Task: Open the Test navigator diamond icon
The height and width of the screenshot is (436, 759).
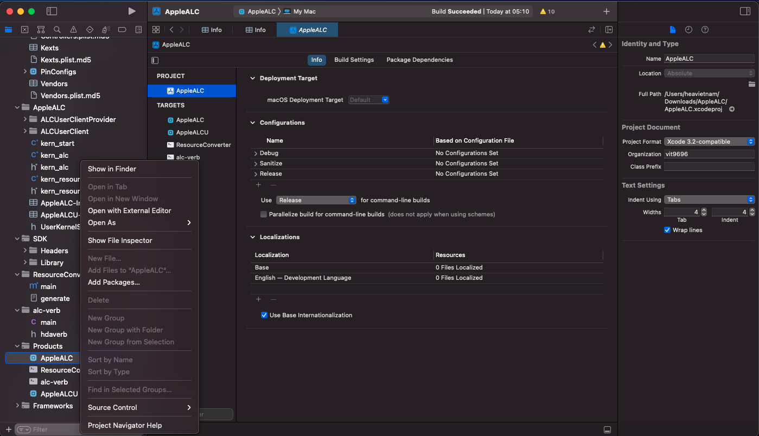Action: tap(90, 29)
